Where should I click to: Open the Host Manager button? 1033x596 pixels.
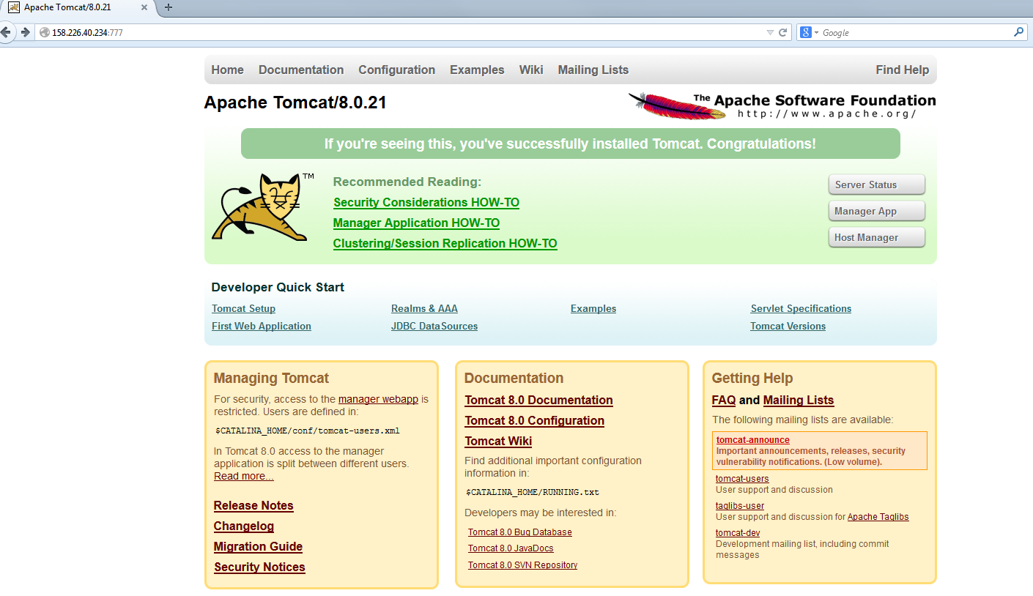coord(877,237)
